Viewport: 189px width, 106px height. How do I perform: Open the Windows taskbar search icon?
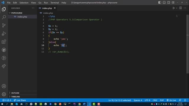point(7,104)
